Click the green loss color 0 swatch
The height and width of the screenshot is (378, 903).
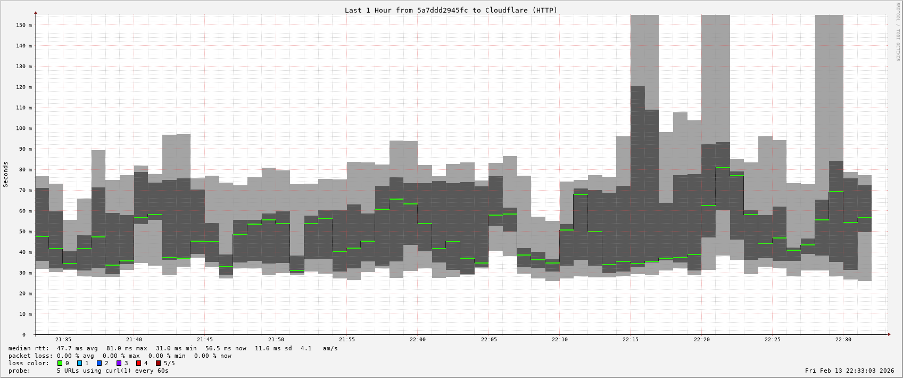[x=60, y=363]
